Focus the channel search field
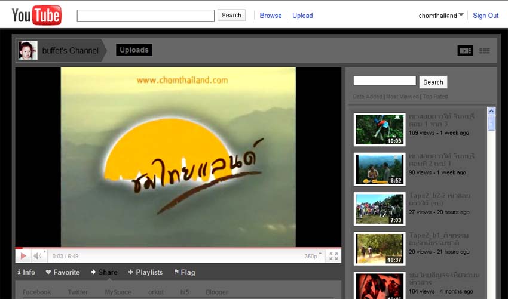This screenshot has height=299, width=508. point(384,81)
